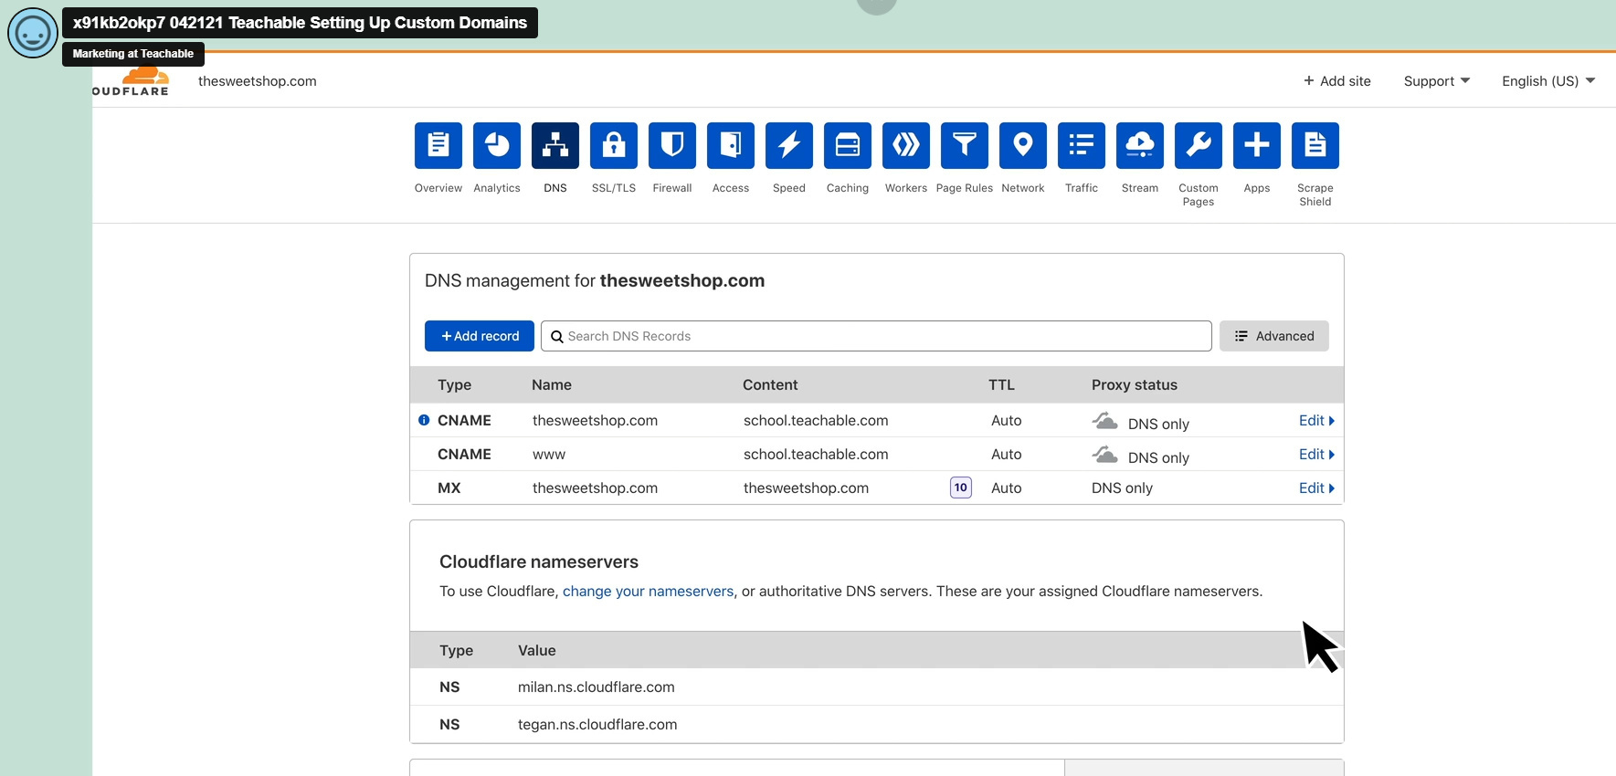Expand the Support dropdown menu
1616x776 pixels.
[1436, 81]
